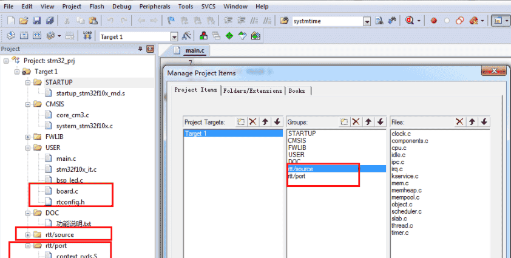511x258 pixels.
Task: Select board.c in the project tree
Action: tap(67, 191)
